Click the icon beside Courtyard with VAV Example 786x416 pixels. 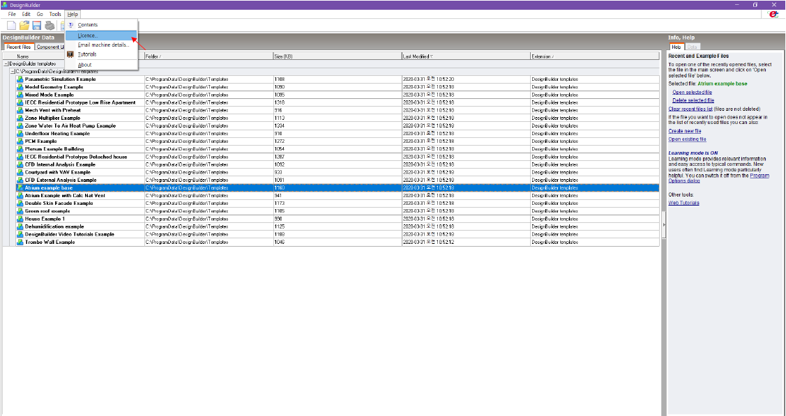[20, 172]
